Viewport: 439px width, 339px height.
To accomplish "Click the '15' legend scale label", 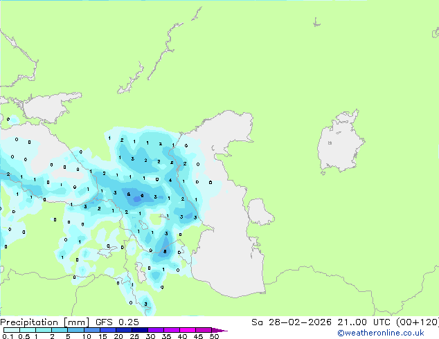I will click(x=102, y=336).
